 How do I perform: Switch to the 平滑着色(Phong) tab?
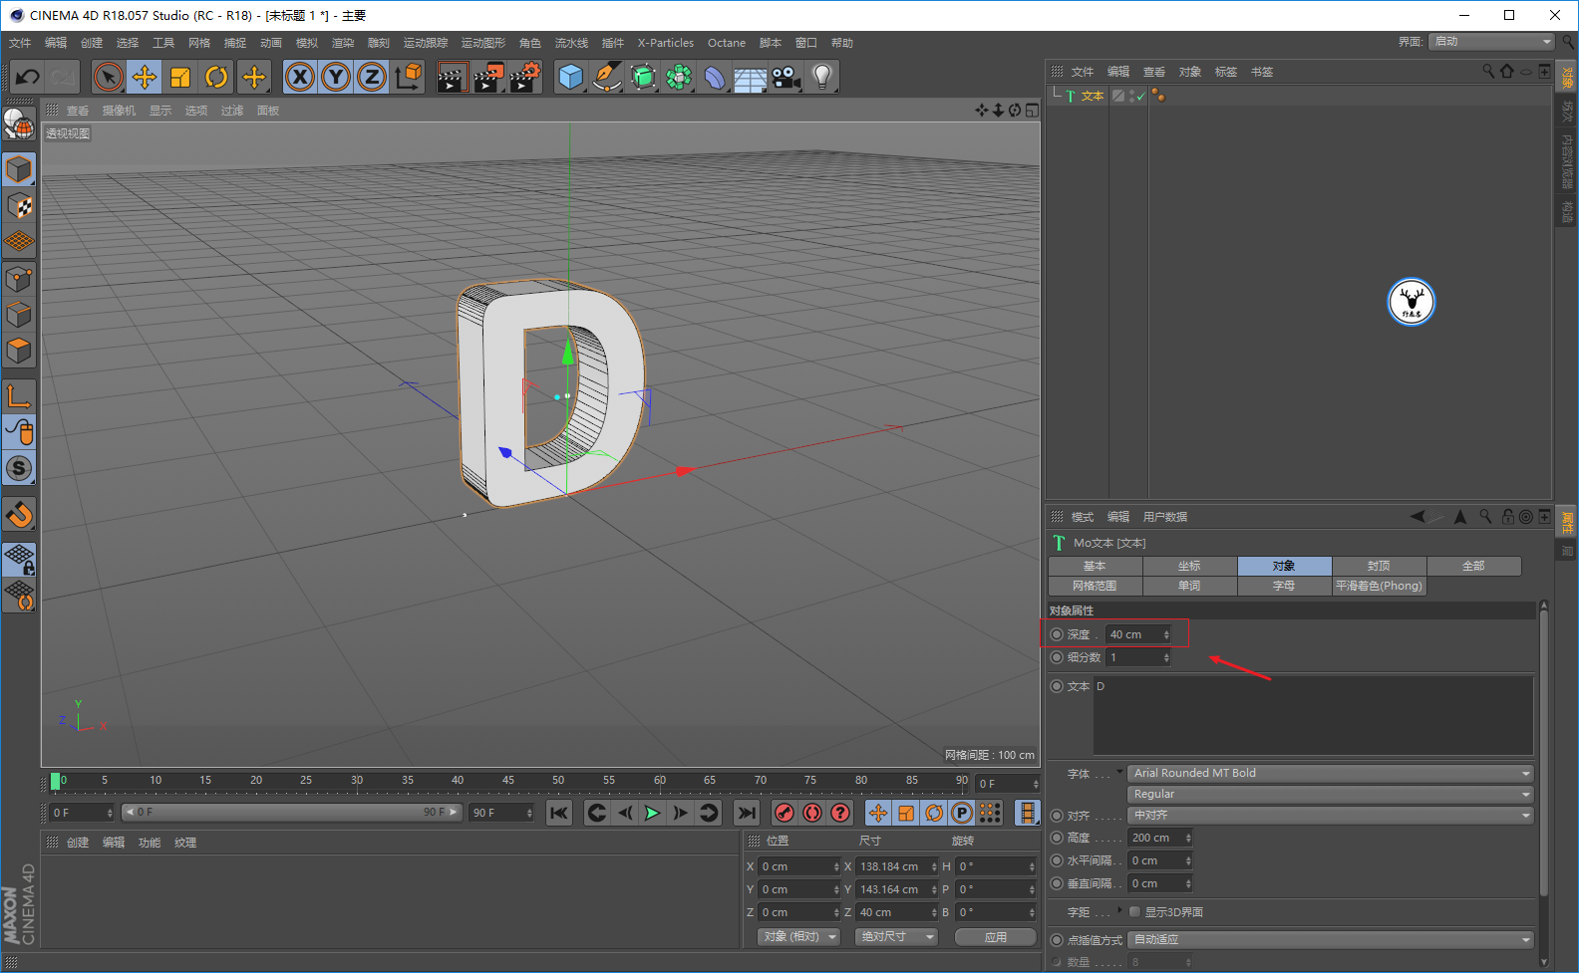point(1379,586)
